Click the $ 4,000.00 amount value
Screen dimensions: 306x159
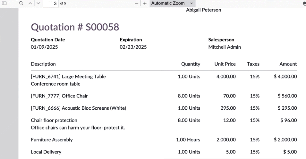(285, 77)
